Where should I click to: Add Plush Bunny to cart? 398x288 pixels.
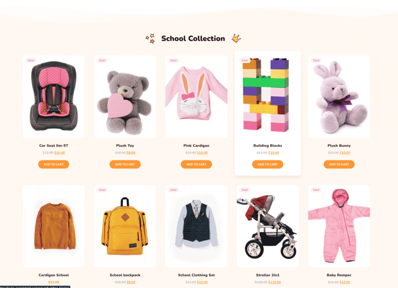coord(339,164)
